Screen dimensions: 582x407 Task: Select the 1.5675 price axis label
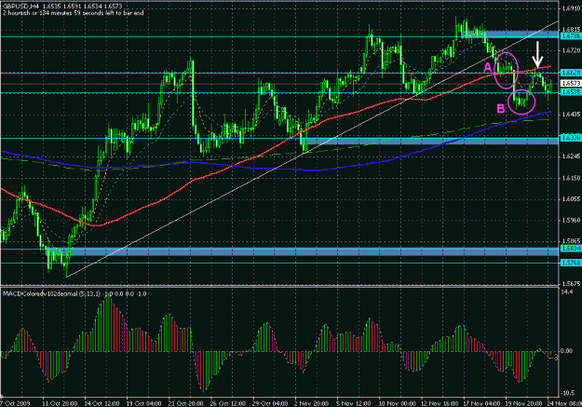(x=571, y=284)
